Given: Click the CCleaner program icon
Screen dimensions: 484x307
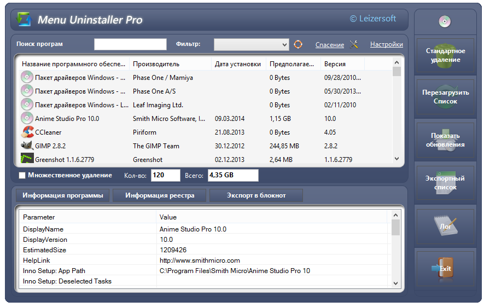Looking at the screenshot, I should pos(27,132).
